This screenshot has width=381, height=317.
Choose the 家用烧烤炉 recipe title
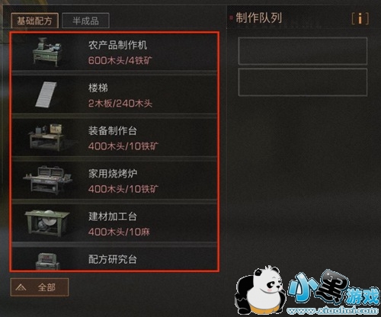[x=113, y=174]
